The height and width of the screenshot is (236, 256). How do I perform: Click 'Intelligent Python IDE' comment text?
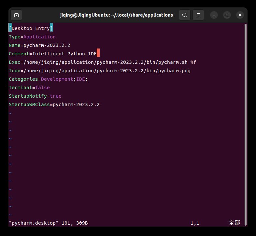64,54
